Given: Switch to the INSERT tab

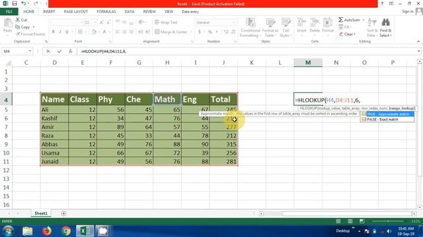Looking at the screenshot, I should point(49,12).
